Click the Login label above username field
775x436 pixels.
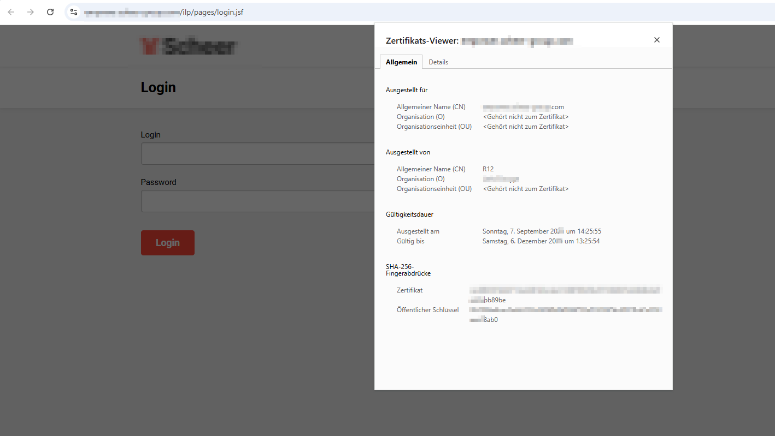coord(151,135)
